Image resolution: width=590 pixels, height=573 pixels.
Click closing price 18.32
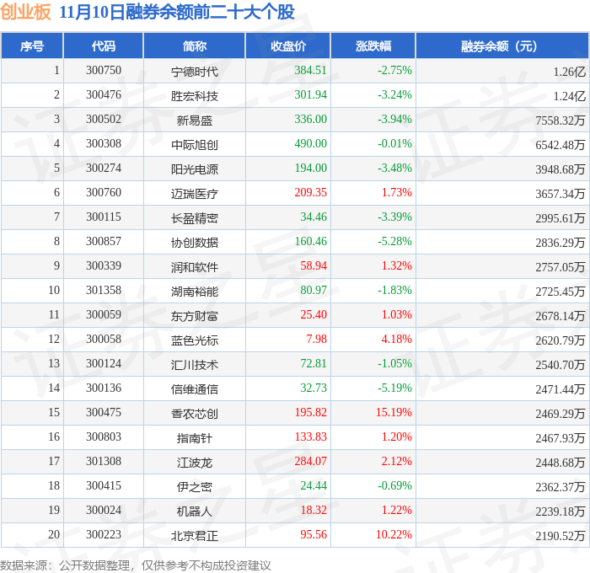pos(314,511)
